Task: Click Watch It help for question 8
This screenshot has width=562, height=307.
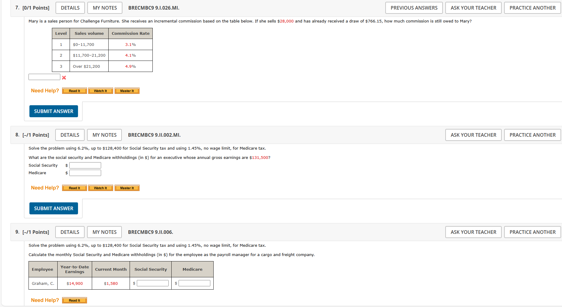Action: click(101, 188)
